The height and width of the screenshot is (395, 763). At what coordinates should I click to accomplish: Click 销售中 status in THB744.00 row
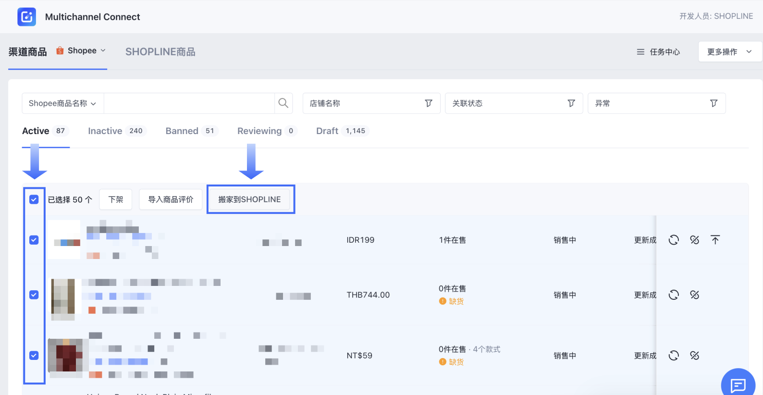(565, 295)
